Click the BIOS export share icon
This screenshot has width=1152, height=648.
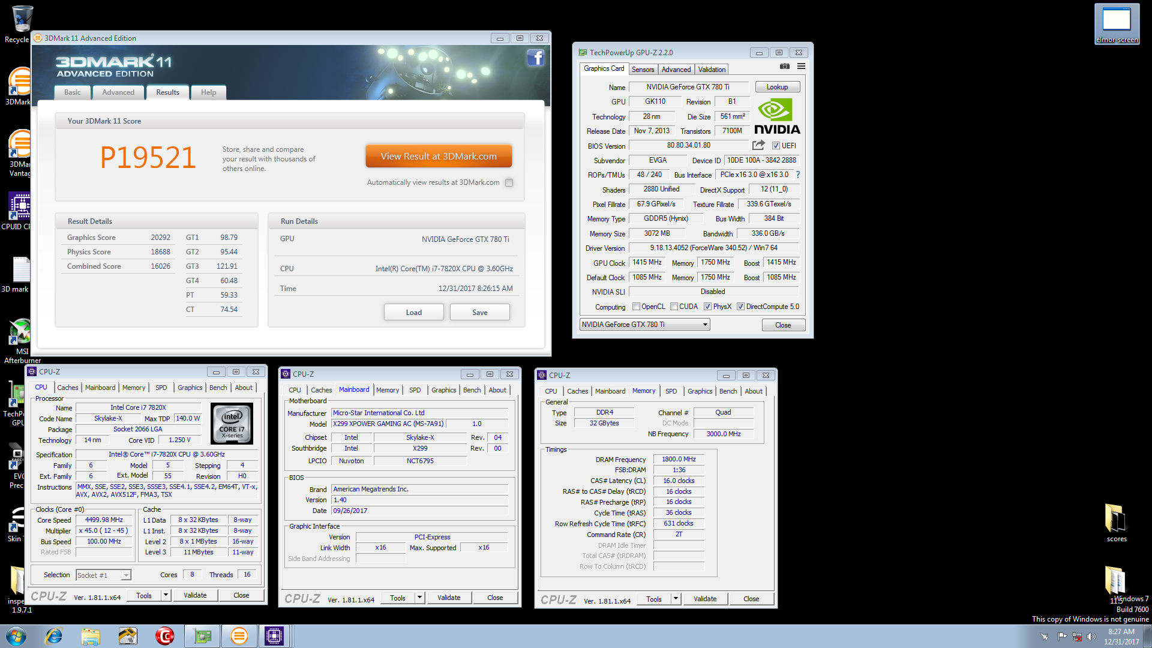[758, 145]
